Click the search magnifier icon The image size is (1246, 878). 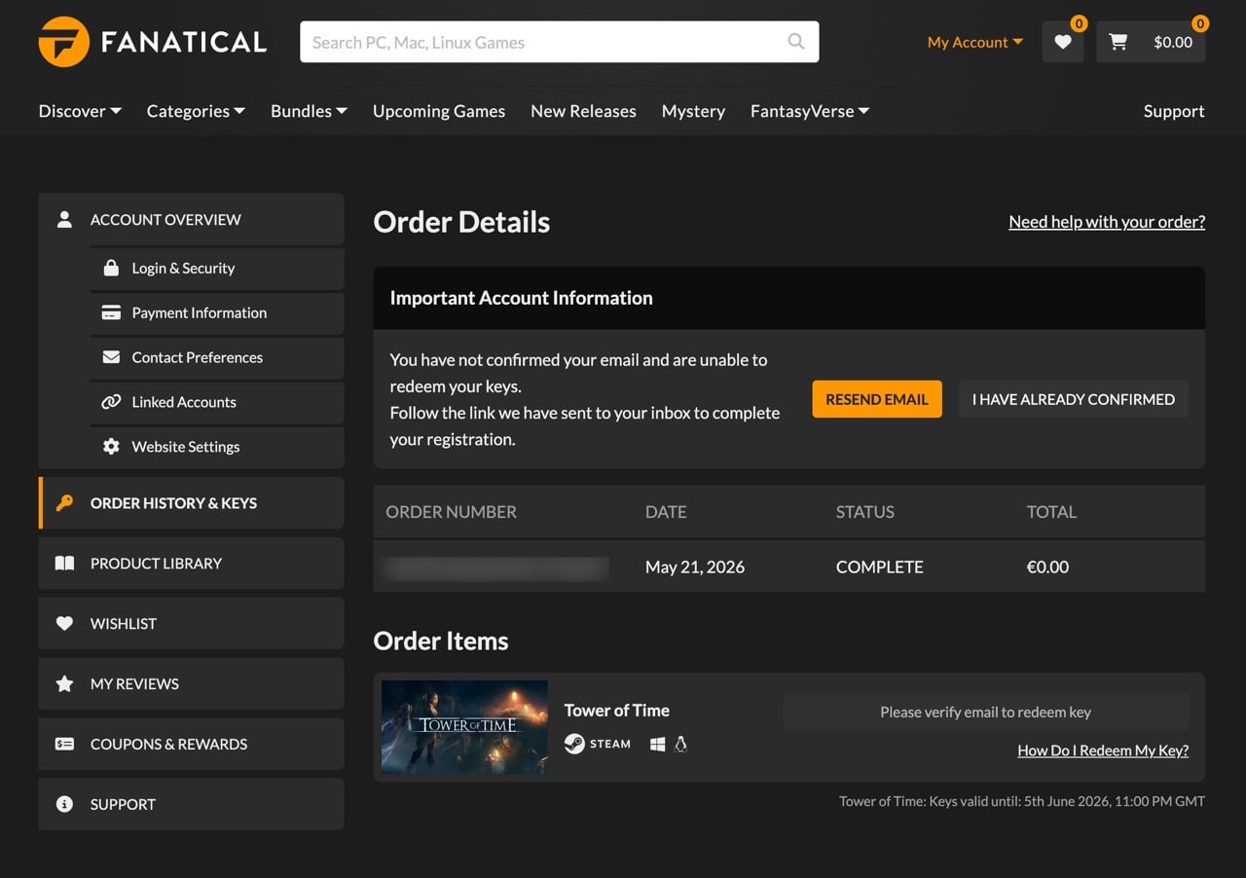pos(796,42)
